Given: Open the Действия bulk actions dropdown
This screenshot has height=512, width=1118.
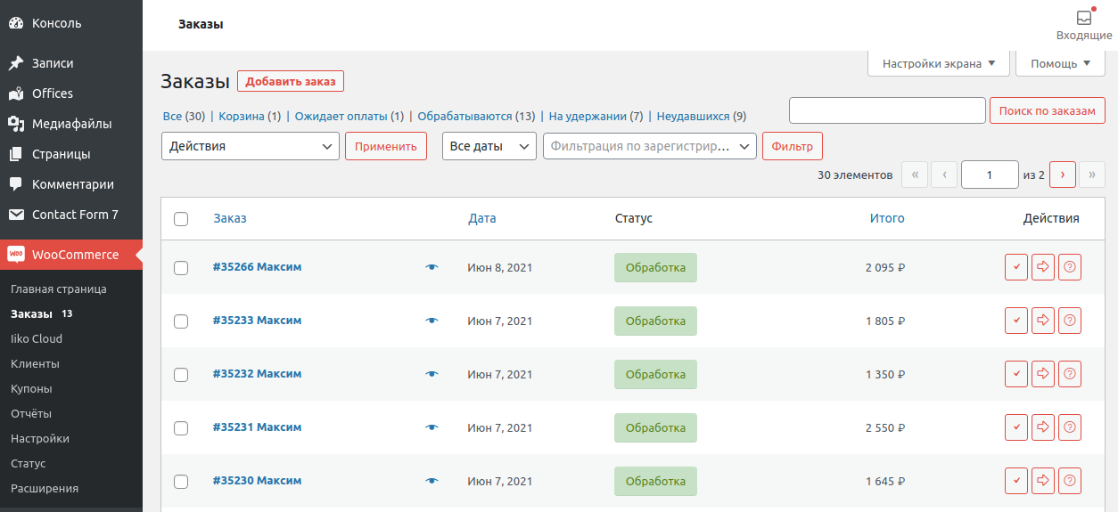Looking at the screenshot, I should (x=251, y=146).
